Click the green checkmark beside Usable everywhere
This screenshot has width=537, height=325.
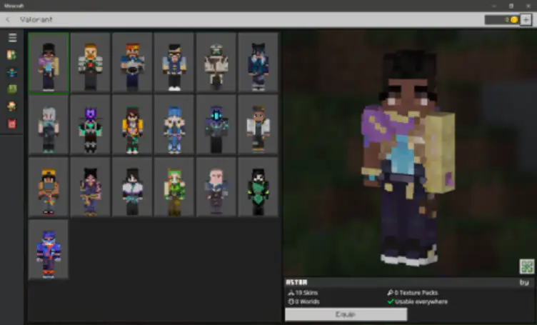pyautogui.click(x=390, y=301)
